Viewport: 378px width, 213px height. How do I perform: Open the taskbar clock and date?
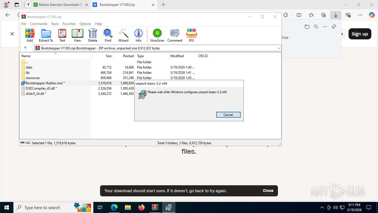pyautogui.click(x=354, y=207)
